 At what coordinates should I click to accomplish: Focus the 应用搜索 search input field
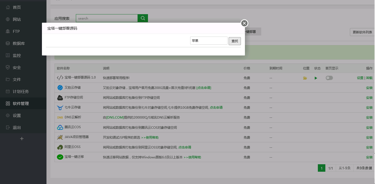click(107, 18)
